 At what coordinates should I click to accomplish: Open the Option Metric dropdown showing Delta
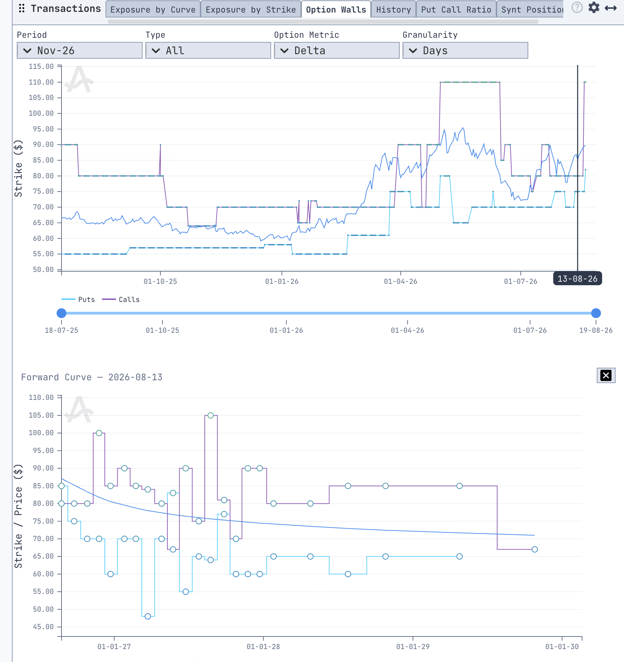[x=337, y=51]
